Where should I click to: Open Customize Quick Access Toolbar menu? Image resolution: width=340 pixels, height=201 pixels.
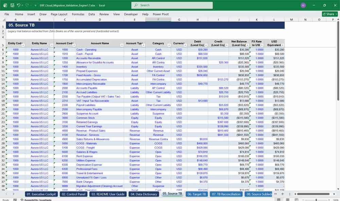click(x=35, y=5)
